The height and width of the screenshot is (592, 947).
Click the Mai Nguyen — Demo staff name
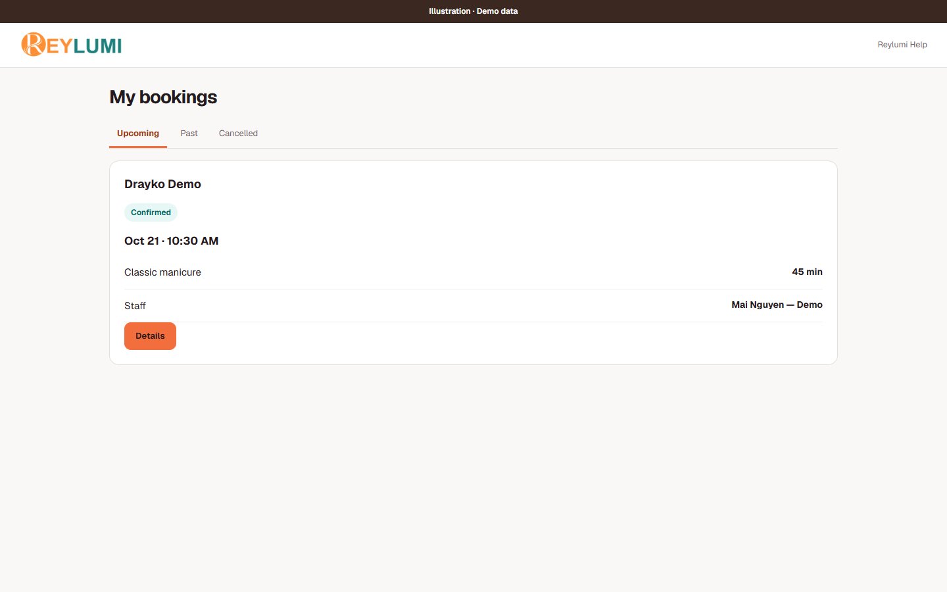pyautogui.click(x=777, y=305)
